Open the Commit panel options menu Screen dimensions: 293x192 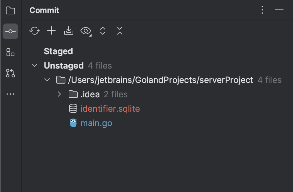262,10
